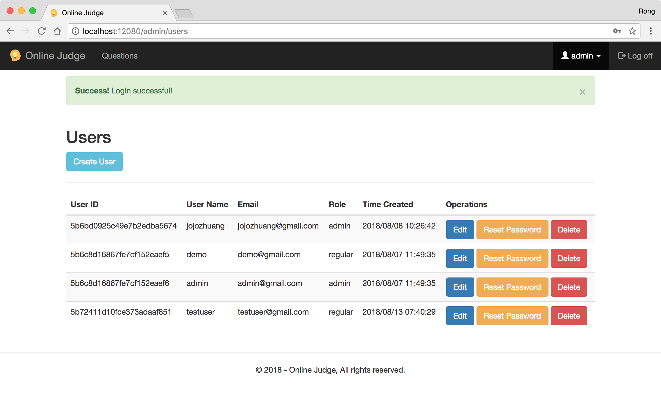Bookmark this page with the star icon
661x394 pixels.
pos(632,31)
